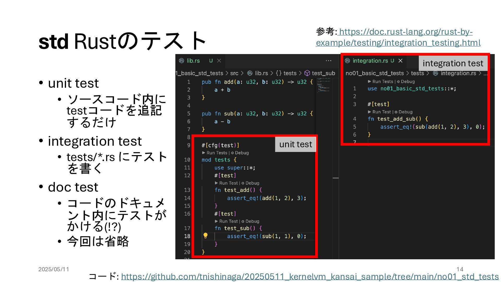The image size is (501, 282).
Task: Expand the tests folder breadcrumb in integration editor
Action: (x=417, y=73)
